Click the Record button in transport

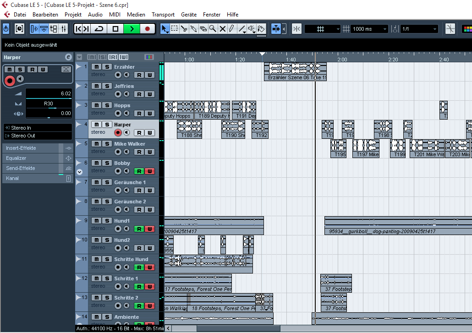point(148,29)
